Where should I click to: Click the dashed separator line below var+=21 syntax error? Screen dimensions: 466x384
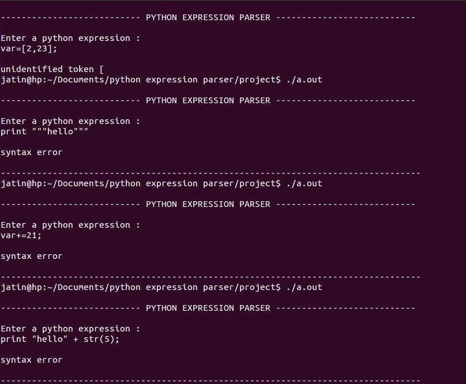[x=210, y=277]
